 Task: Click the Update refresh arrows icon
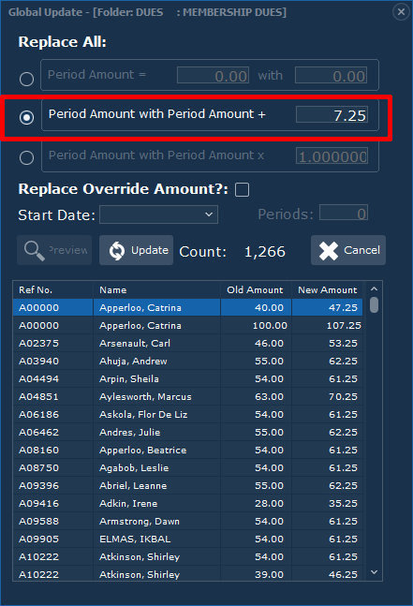pyautogui.click(x=117, y=250)
